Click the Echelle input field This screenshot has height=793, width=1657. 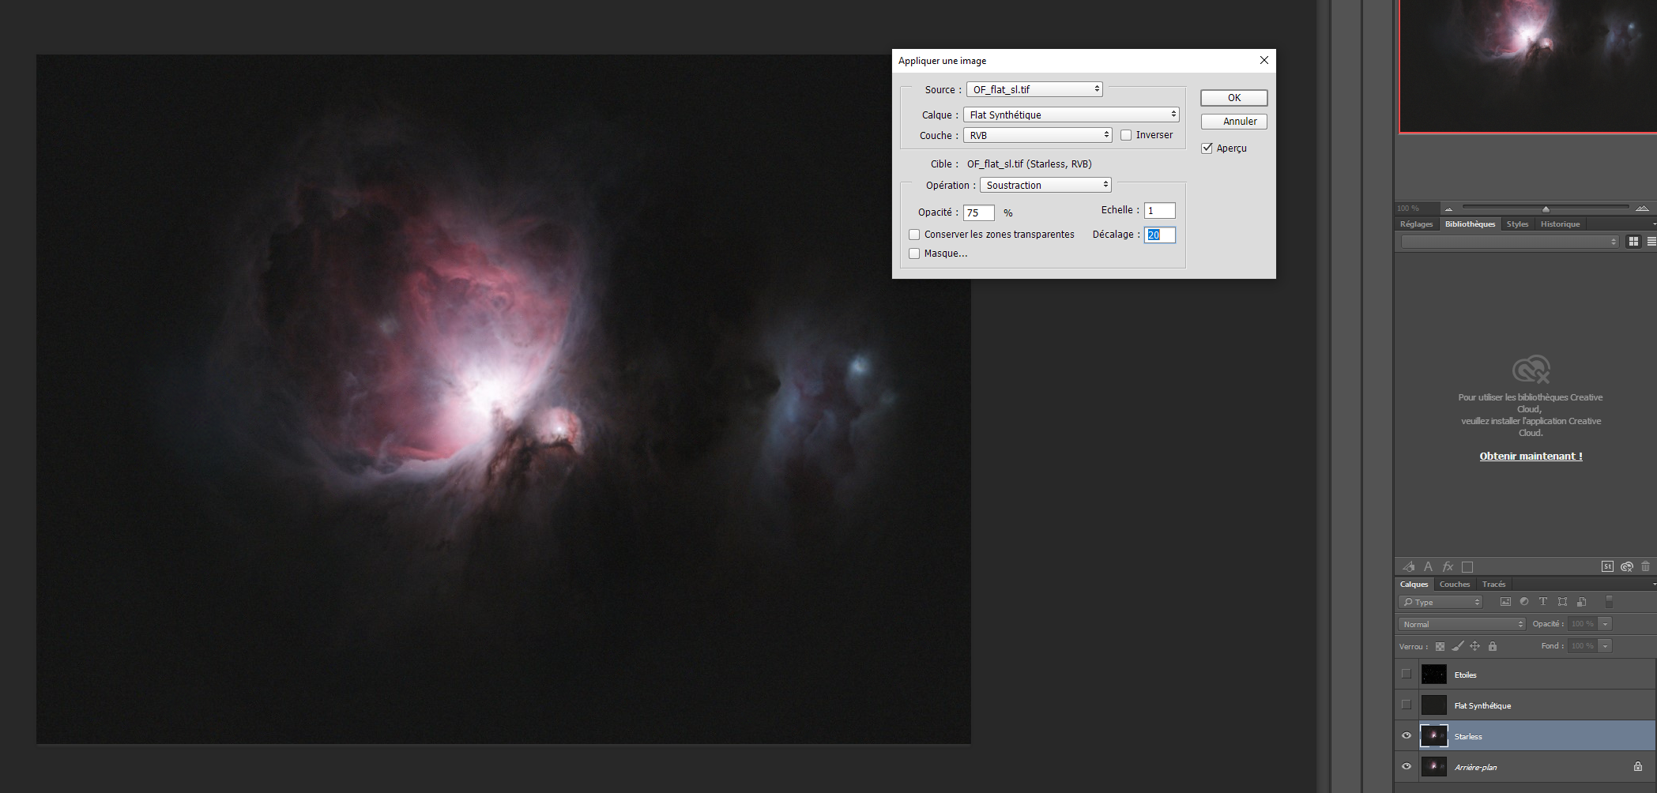tap(1160, 210)
